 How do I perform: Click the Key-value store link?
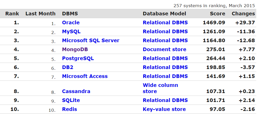pyautogui.click(x=164, y=109)
